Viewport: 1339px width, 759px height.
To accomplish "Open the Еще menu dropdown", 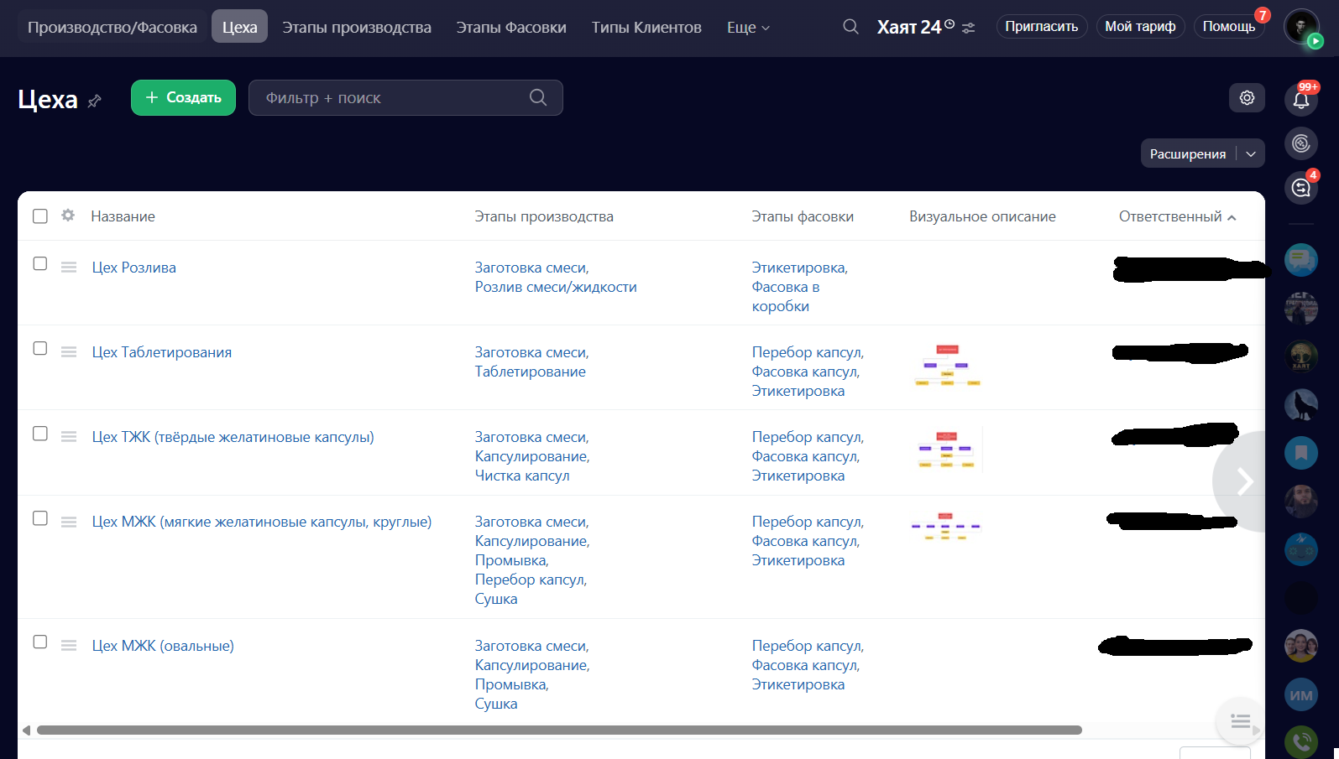I will coord(747,28).
